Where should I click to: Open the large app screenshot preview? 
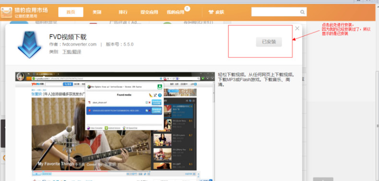(115, 127)
